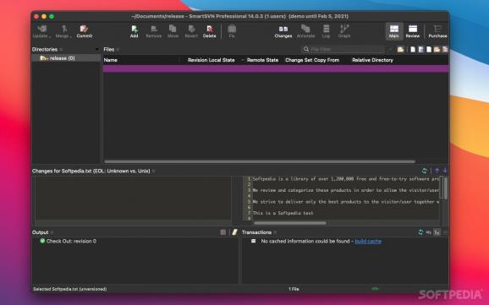Click the Changes view vertical scrollbar

(445, 188)
